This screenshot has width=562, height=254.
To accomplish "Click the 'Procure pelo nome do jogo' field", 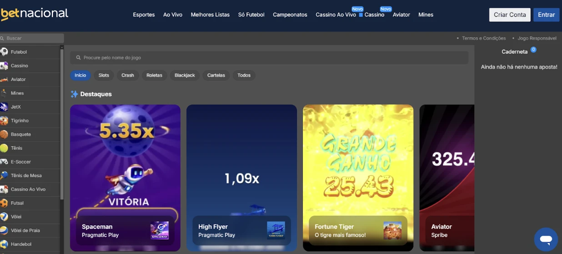I will click(269, 58).
